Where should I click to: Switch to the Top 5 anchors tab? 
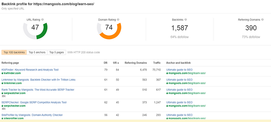coord(37,53)
